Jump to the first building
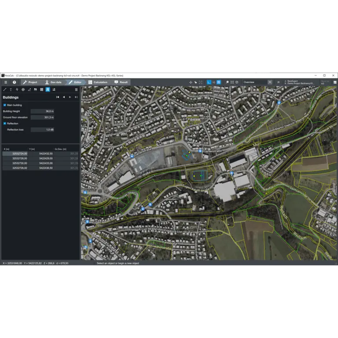 (58, 97)
